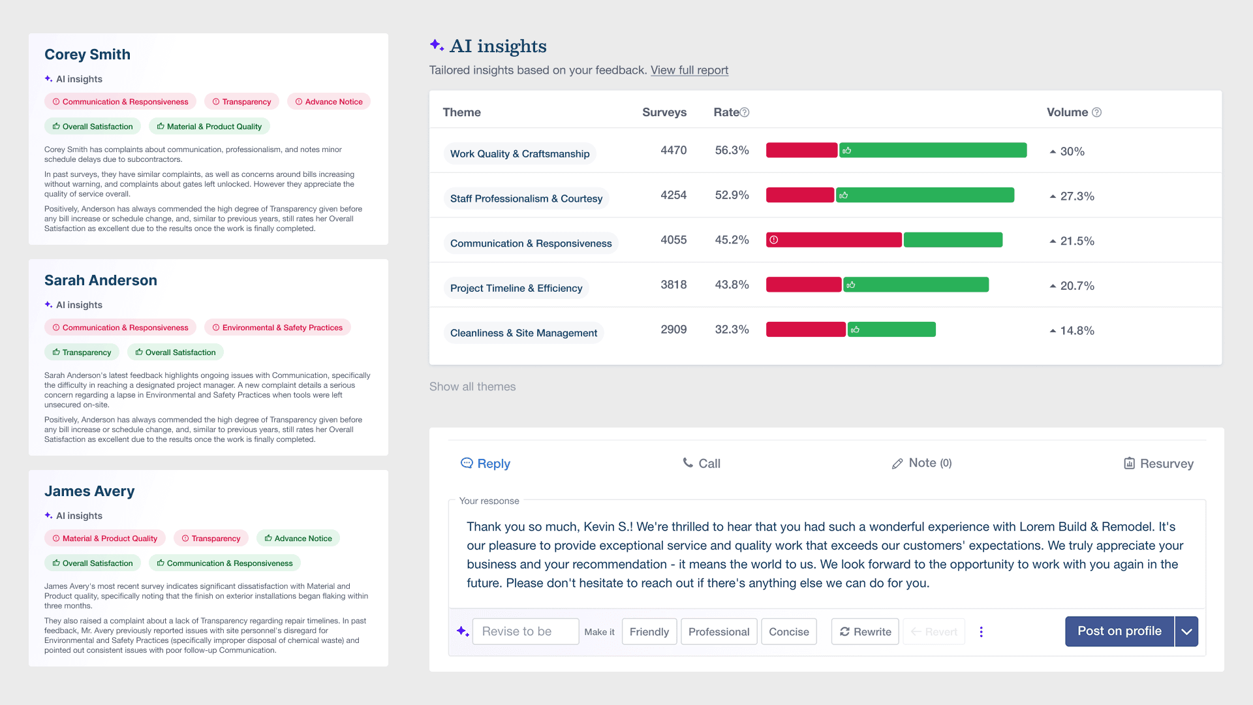This screenshot has height=705, width=1253.
Task: Click the alert icon in Communication bar
Action: click(x=774, y=240)
